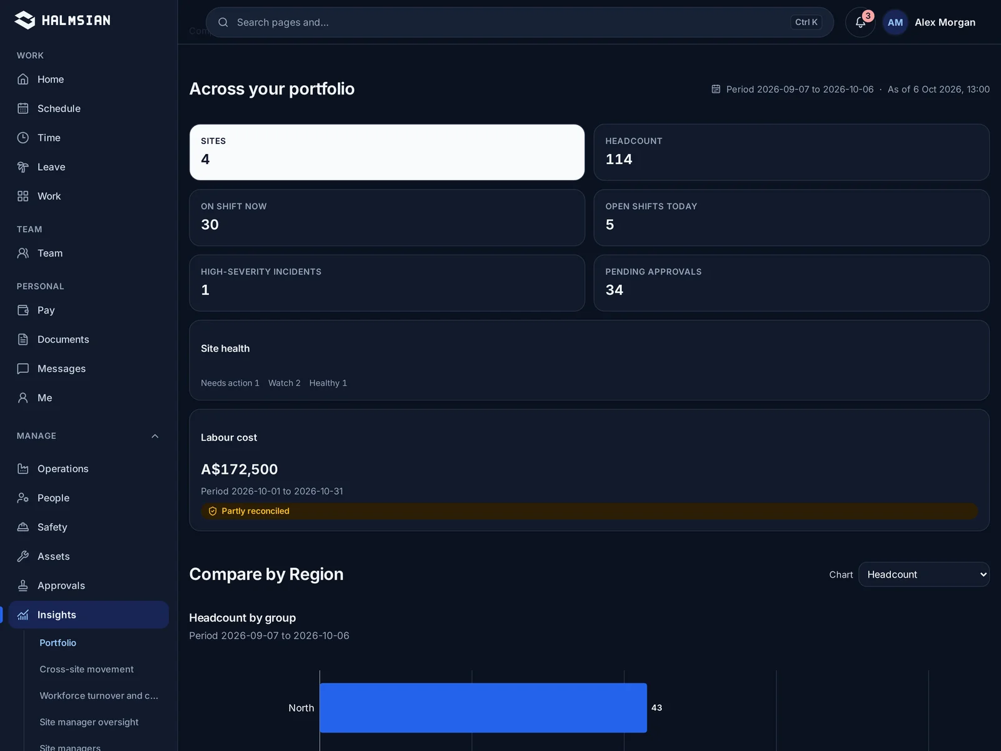1001x751 pixels.
Task: Click the Partly reconciled status bar
Action: [589, 511]
